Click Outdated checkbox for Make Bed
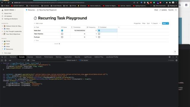The height and width of the screenshot is (107, 190). [99, 31]
